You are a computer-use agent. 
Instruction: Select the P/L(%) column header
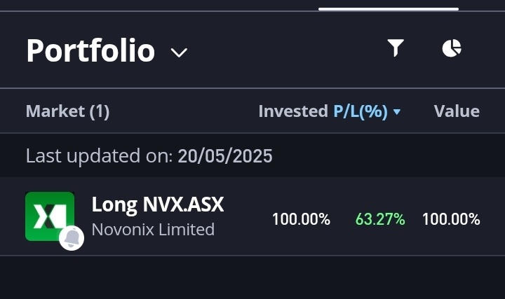(x=361, y=111)
